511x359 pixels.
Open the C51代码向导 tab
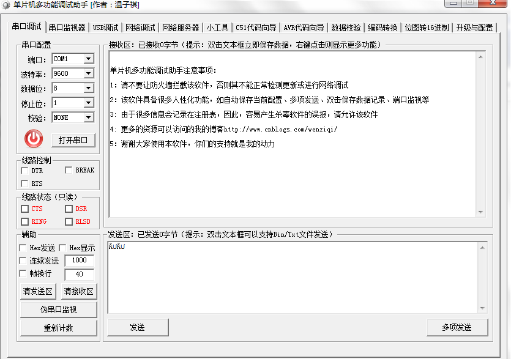tap(256, 28)
